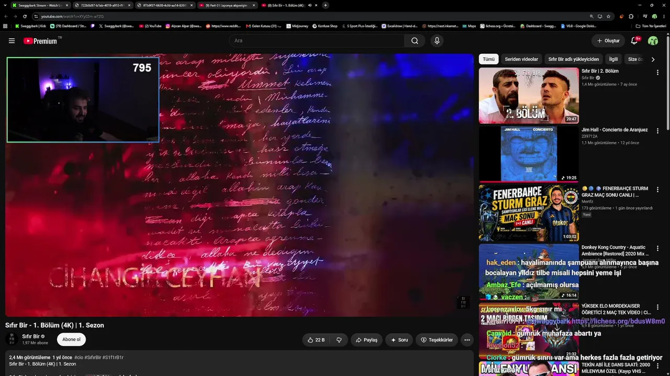Screen dimensions: 670x376
Task: Open the Gelen Kutusu Gmail bookmark
Action: pos(263,26)
